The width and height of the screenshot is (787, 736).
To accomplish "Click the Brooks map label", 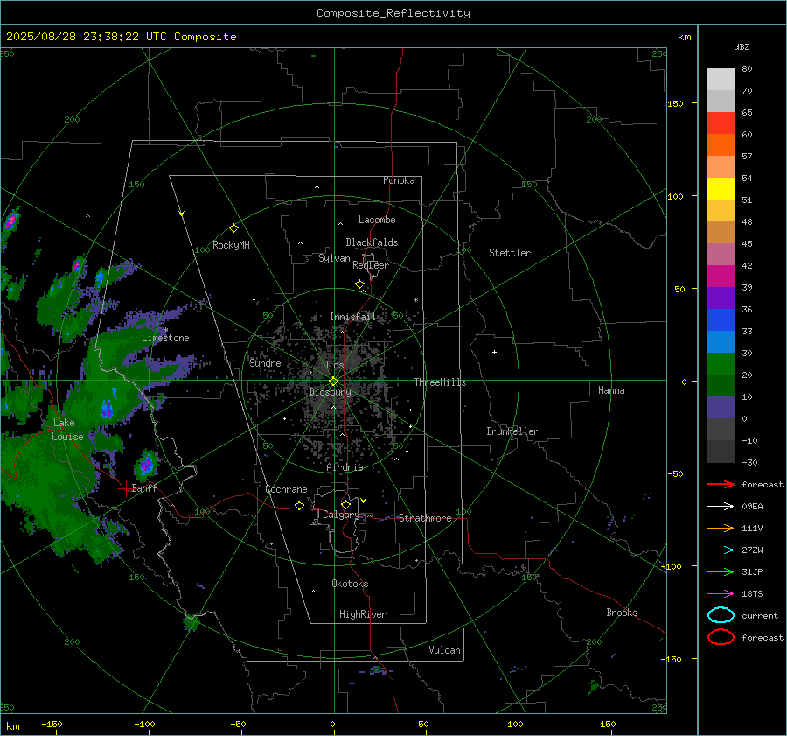I will 622,613.
